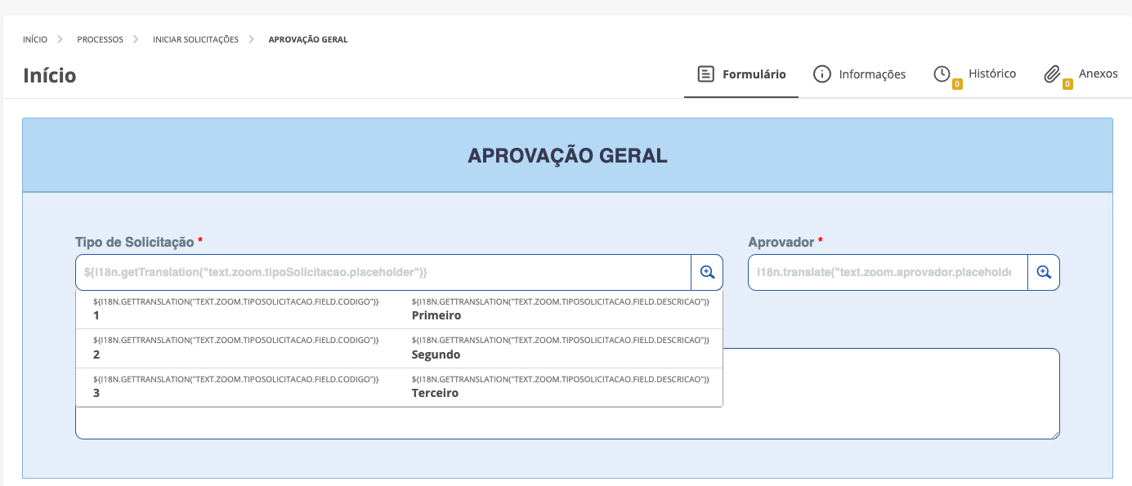Open the Histórico tab

(991, 74)
